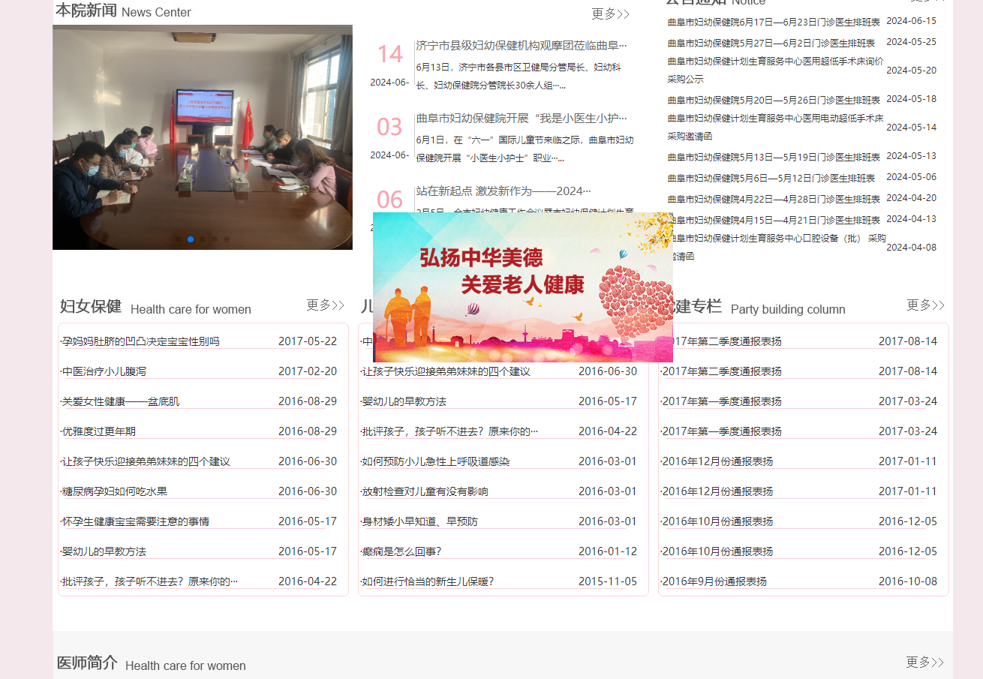This screenshot has width=983, height=679.
Task: Open notice 5月27日—6月2日门诊医生排班表
Action: click(771, 43)
